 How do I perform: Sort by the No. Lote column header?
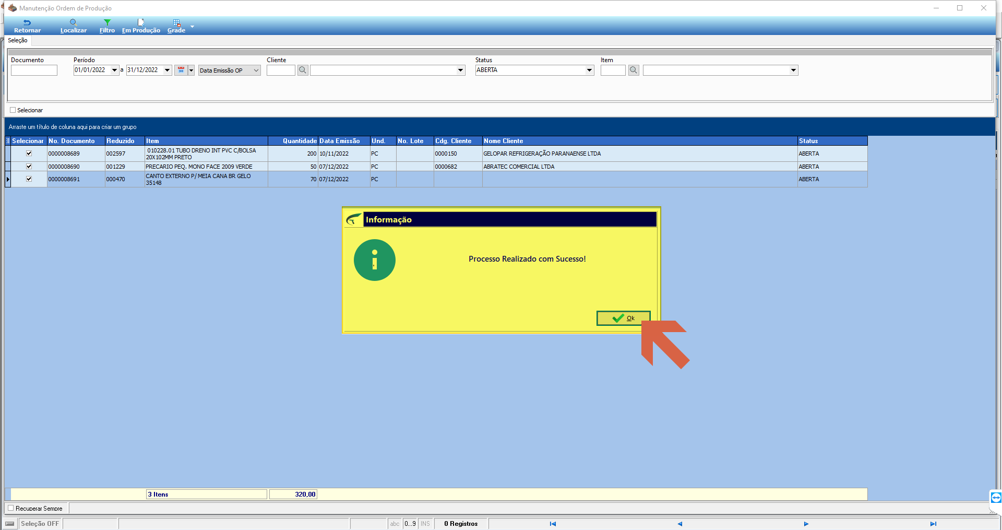pyautogui.click(x=415, y=141)
